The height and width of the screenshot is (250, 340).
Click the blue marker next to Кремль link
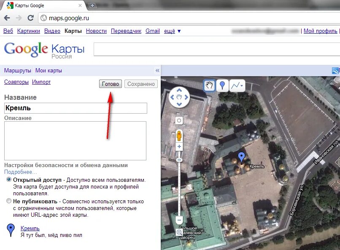pyautogui.click(x=11, y=230)
